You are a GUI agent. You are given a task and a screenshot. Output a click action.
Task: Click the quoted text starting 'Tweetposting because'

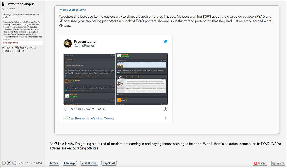point(165,21)
